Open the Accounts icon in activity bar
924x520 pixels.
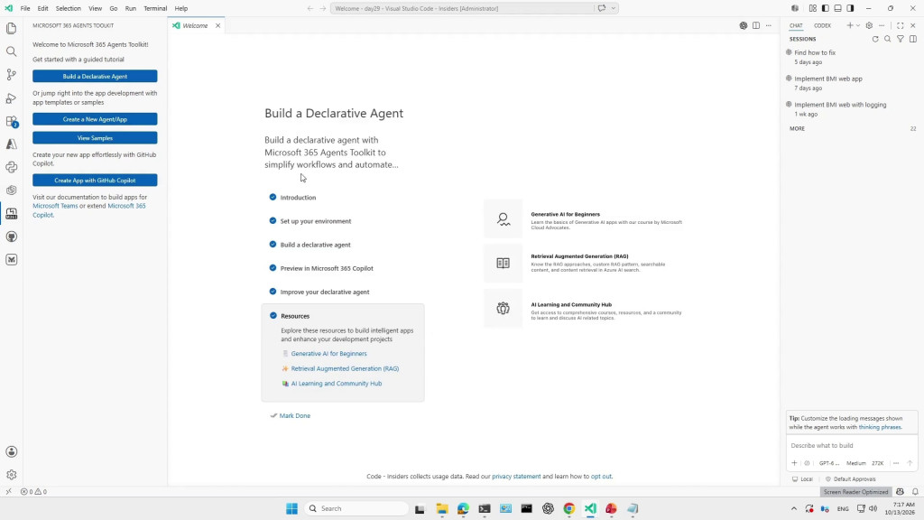click(x=11, y=451)
